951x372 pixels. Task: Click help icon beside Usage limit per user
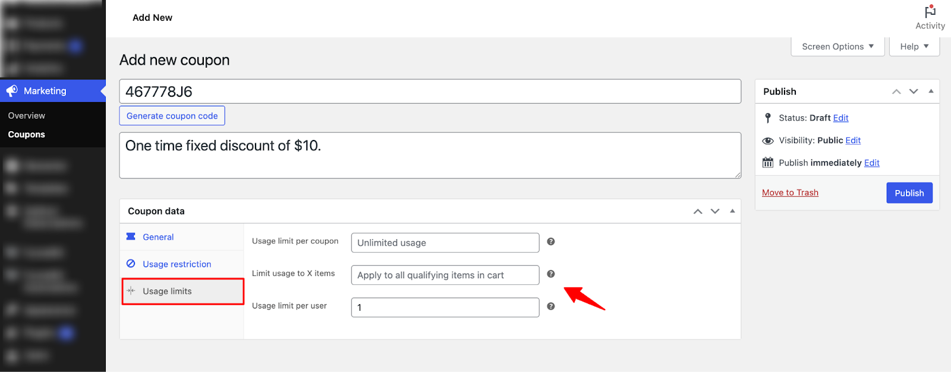(x=551, y=306)
